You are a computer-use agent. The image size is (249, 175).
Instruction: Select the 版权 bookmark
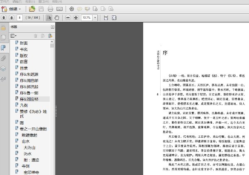[x=24, y=55]
